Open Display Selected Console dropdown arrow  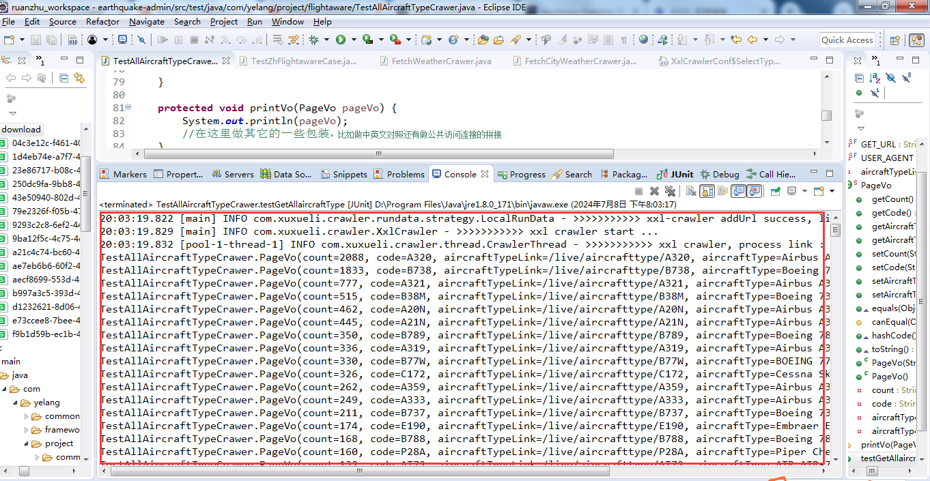click(805, 191)
